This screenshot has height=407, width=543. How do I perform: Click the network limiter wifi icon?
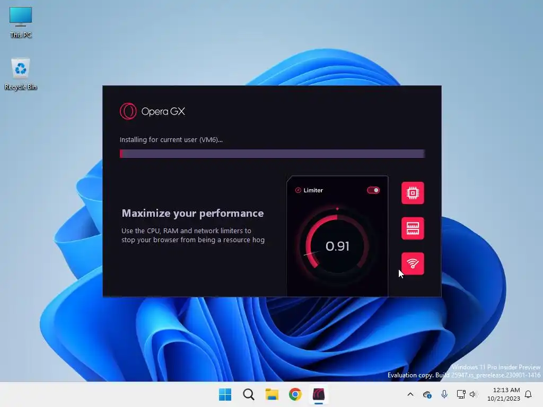click(413, 264)
